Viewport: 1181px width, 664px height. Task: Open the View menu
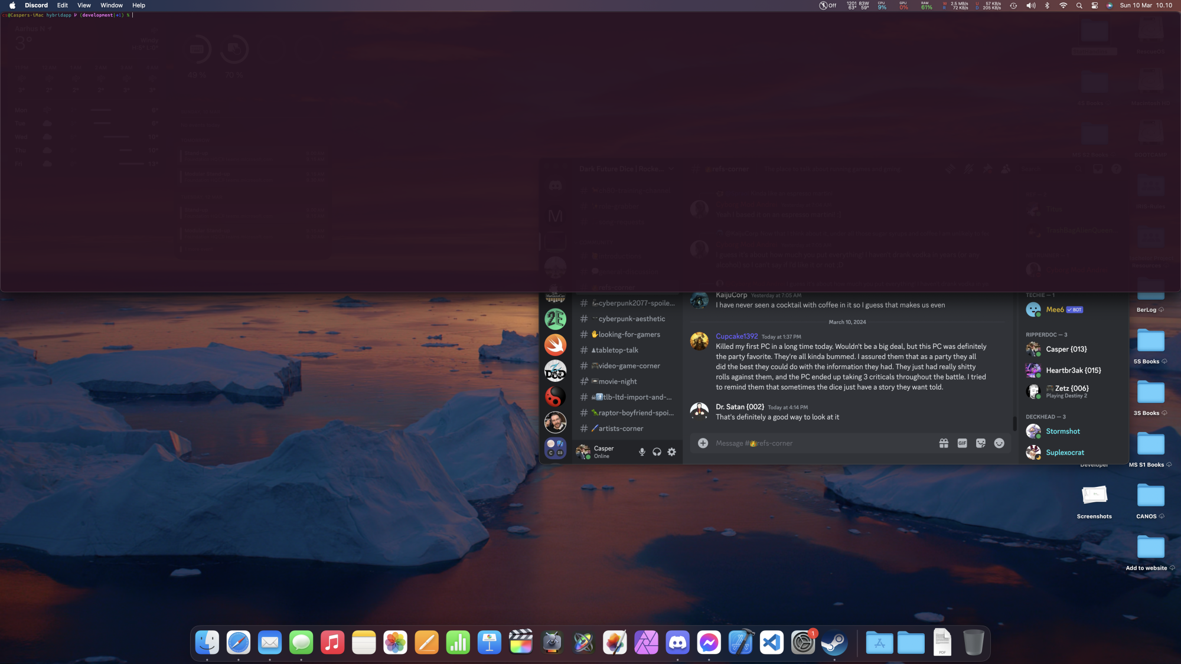click(x=84, y=5)
